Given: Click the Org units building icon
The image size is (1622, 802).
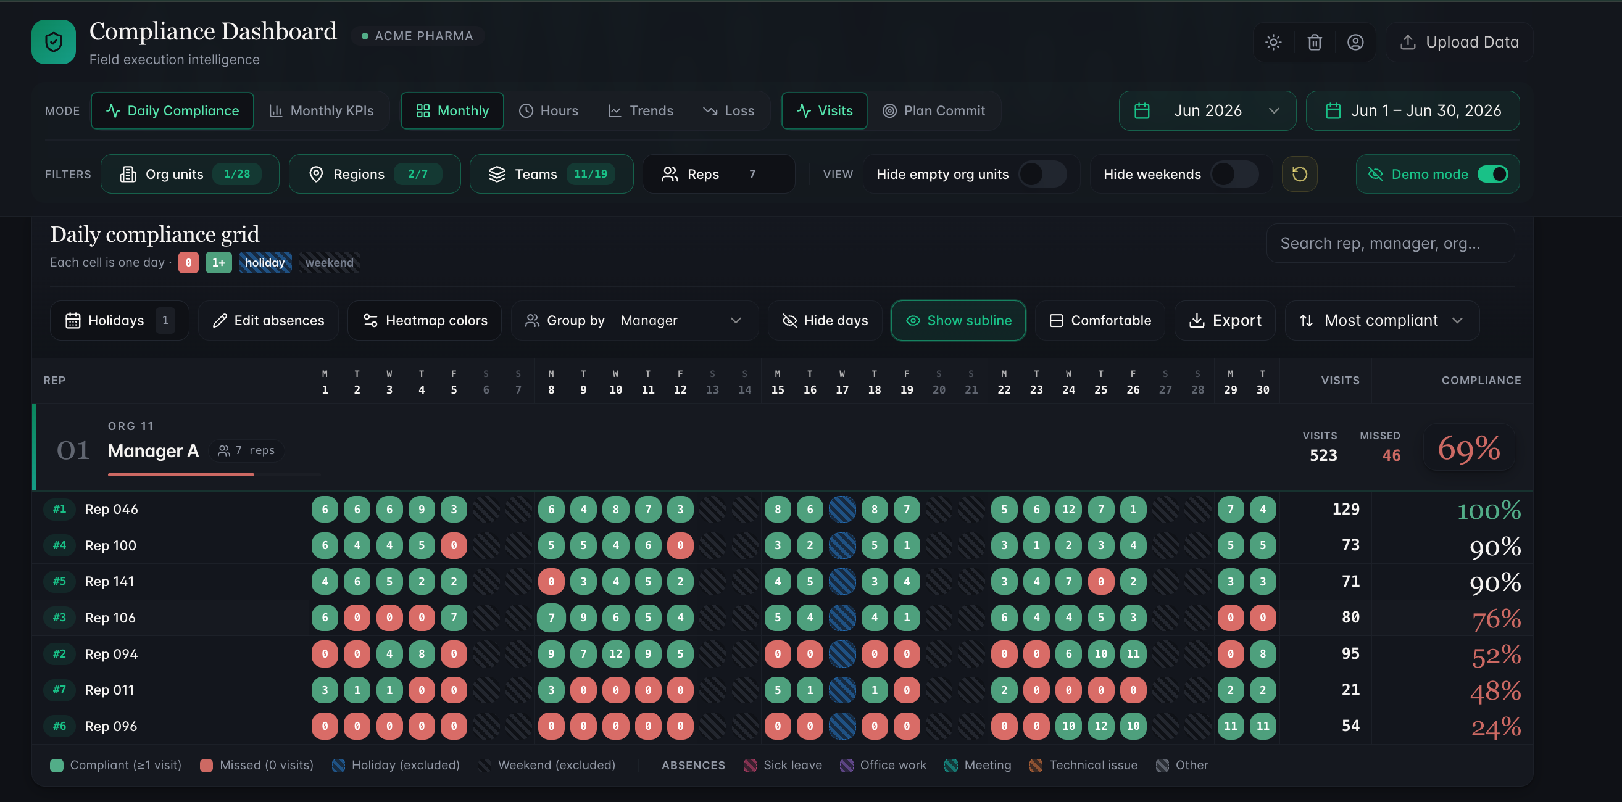Looking at the screenshot, I should click(128, 174).
